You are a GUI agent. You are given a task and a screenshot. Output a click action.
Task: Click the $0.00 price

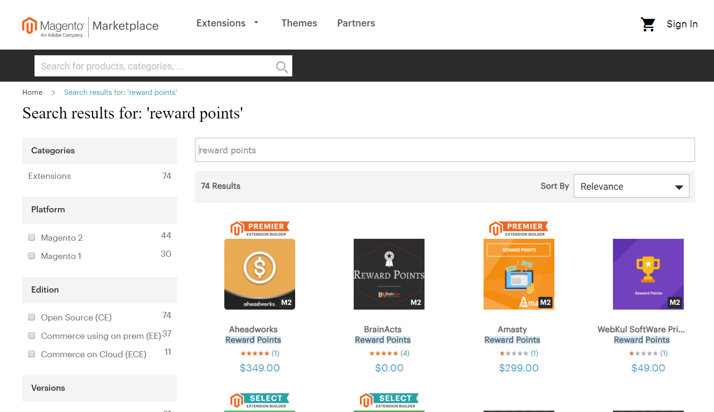click(x=389, y=368)
